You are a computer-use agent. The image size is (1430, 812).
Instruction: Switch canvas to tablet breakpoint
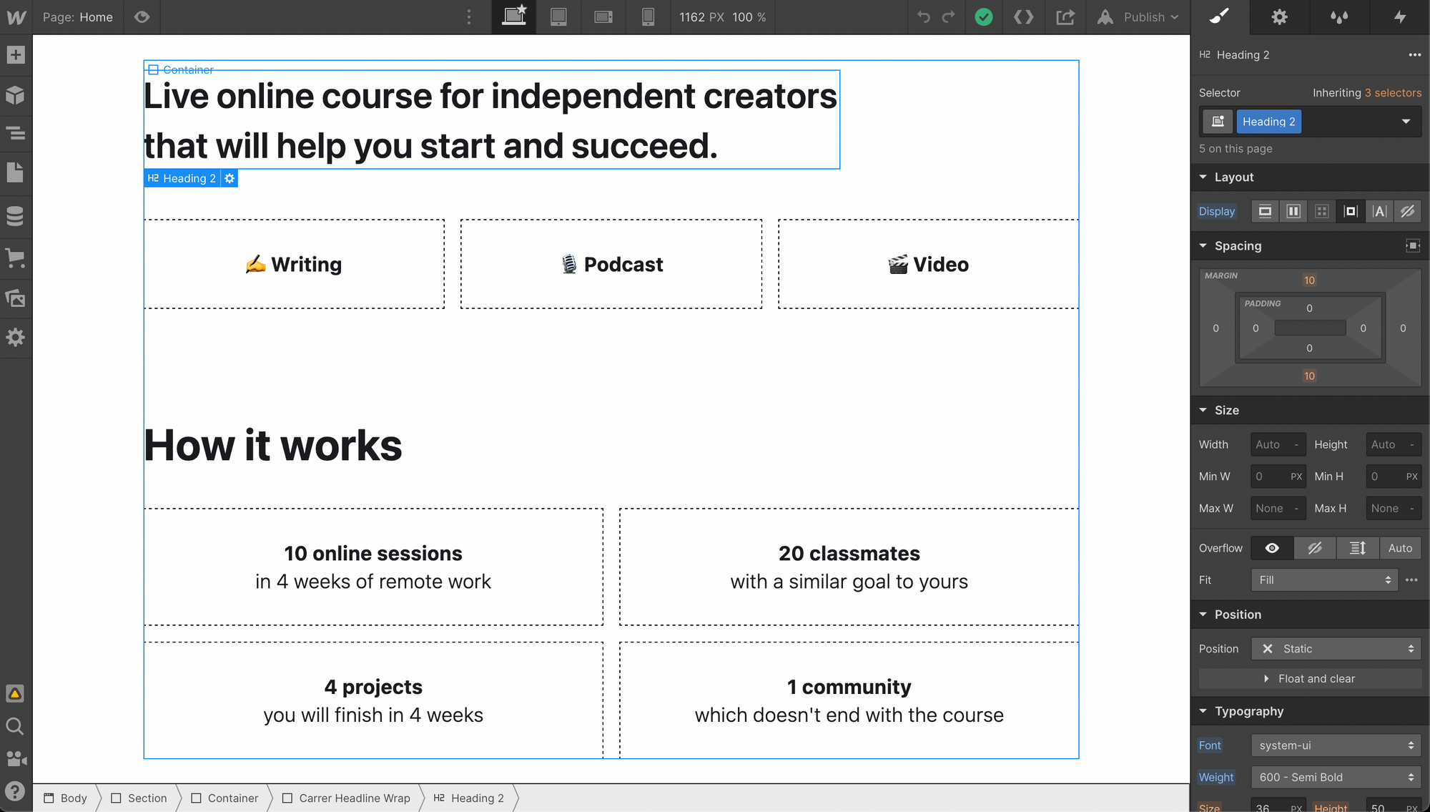coord(558,17)
